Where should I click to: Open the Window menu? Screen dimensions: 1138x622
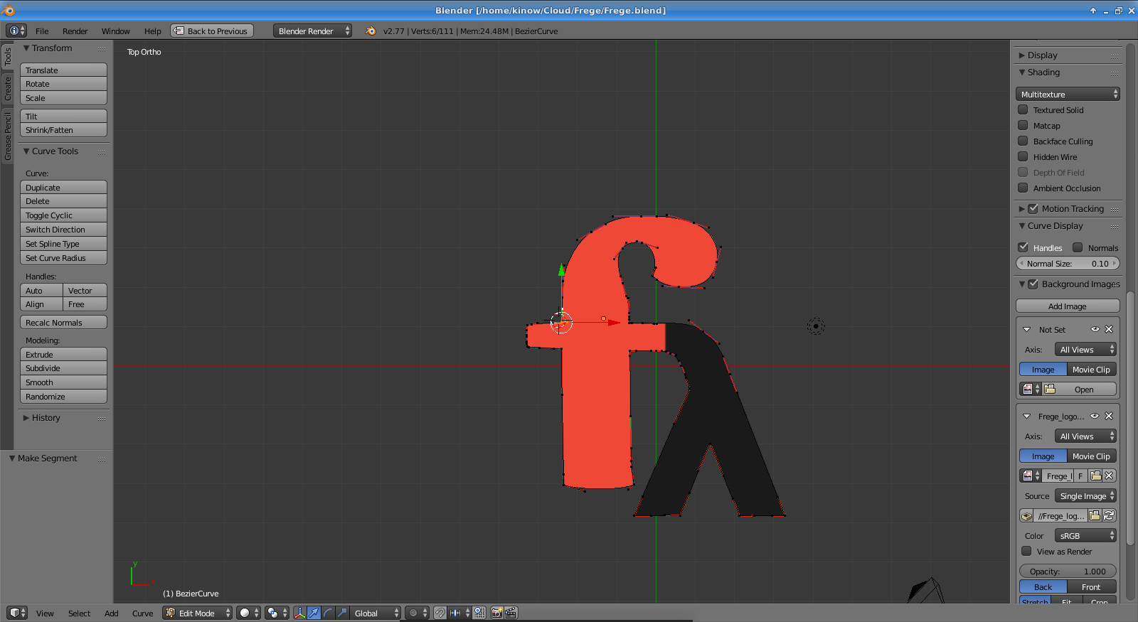pyautogui.click(x=115, y=31)
